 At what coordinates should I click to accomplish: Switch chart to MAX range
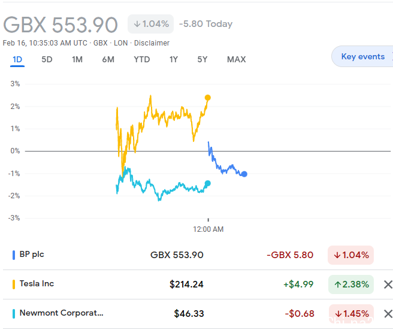(x=237, y=60)
